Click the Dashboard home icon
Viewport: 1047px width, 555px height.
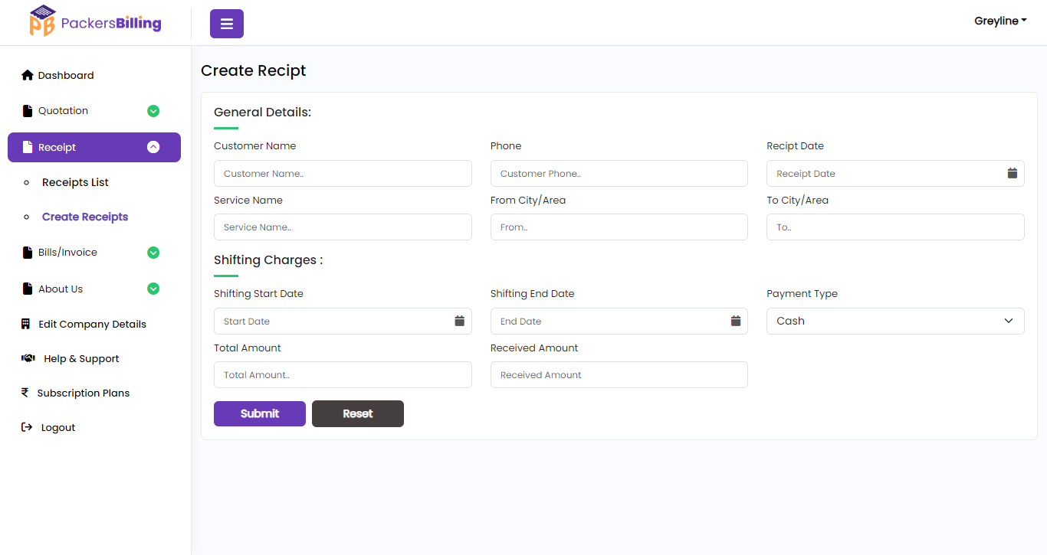point(28,75)
